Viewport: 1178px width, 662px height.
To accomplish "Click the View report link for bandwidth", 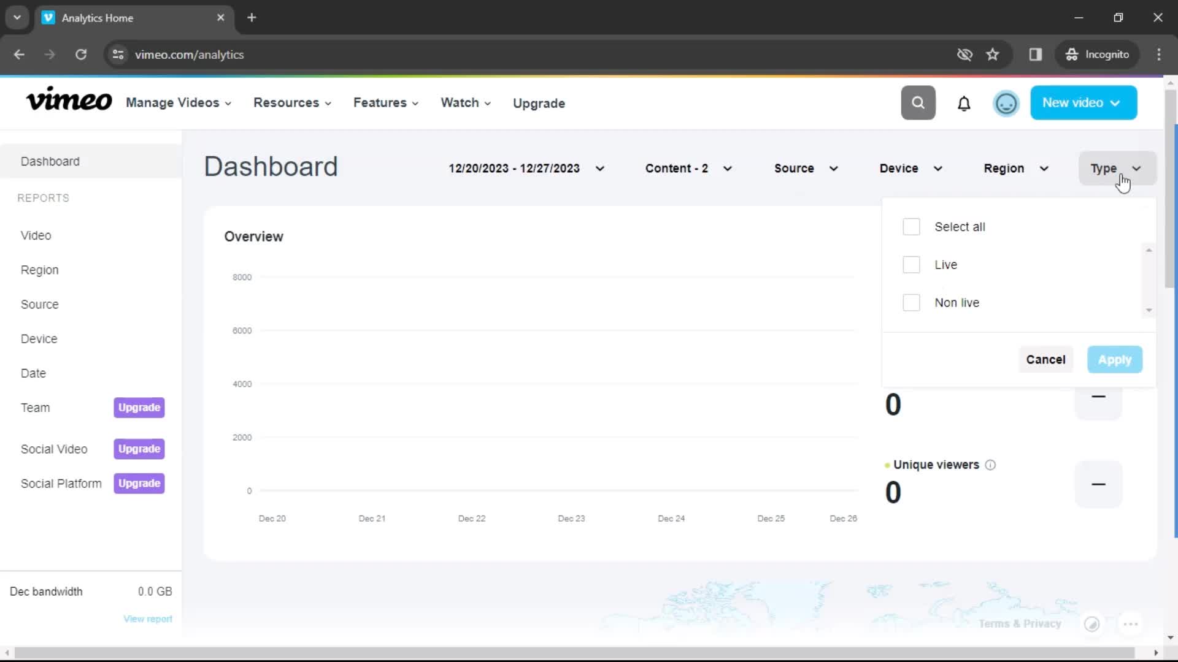I will 147,618.
